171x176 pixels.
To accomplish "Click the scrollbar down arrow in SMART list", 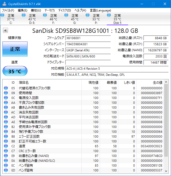I will 166,171.
